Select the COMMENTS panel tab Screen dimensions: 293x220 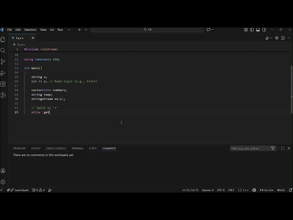tap(109, 148)
